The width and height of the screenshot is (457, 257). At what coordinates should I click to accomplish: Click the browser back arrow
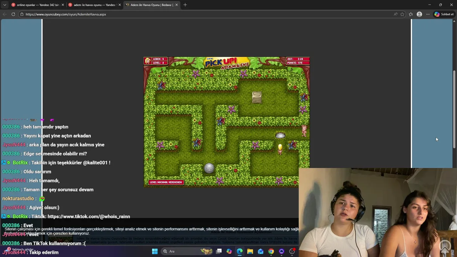5,14
